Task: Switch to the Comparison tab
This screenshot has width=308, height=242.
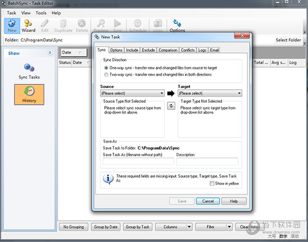Action: pos(168,50)
